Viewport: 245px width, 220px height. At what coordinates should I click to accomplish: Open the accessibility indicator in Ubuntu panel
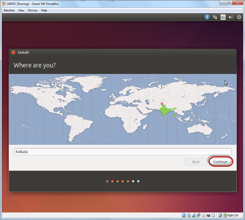pyautogui.click(x=207, y=17)
